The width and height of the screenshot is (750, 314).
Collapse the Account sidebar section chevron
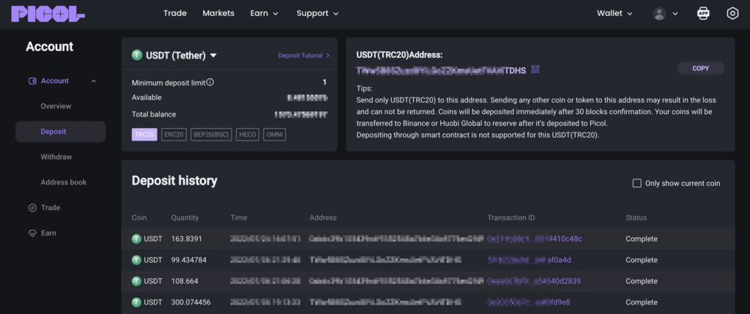pyautogui.click(x=94, y=81)
